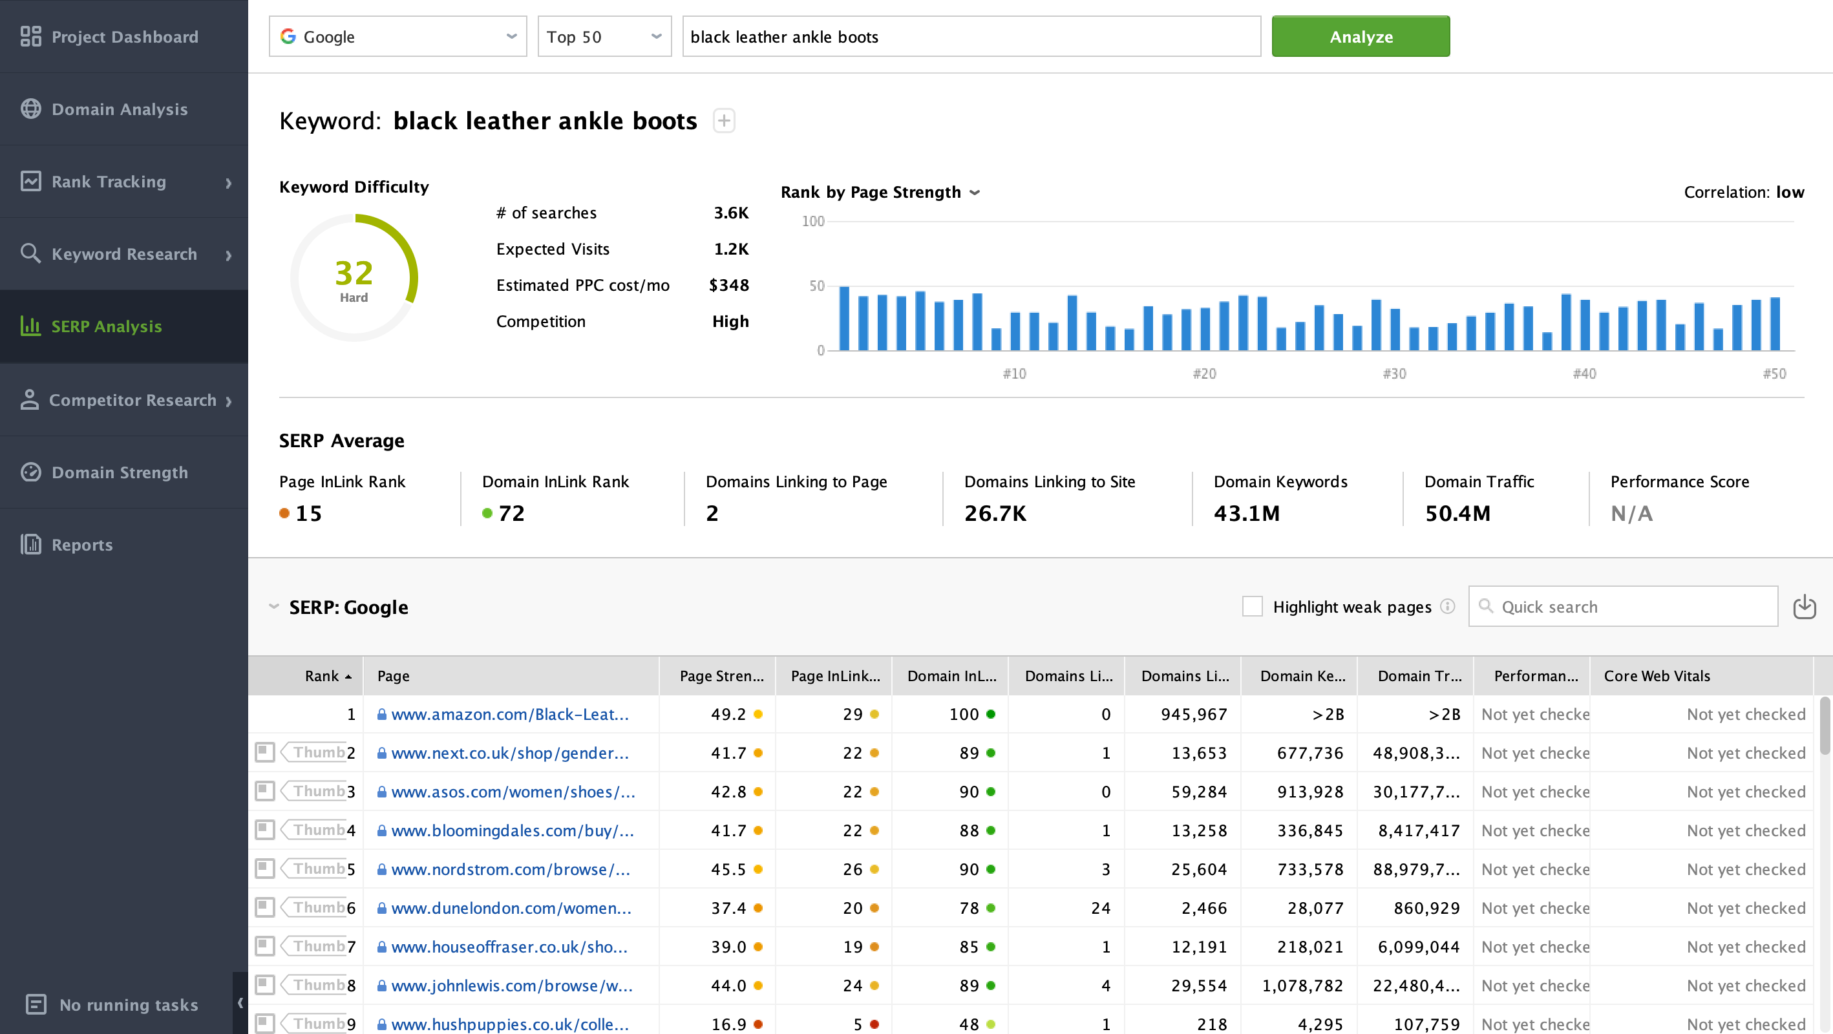The width and height of the screenshot is (1833, 1034).
Task: Expand the Keyword Research submenu arrow
Action: 228,255
